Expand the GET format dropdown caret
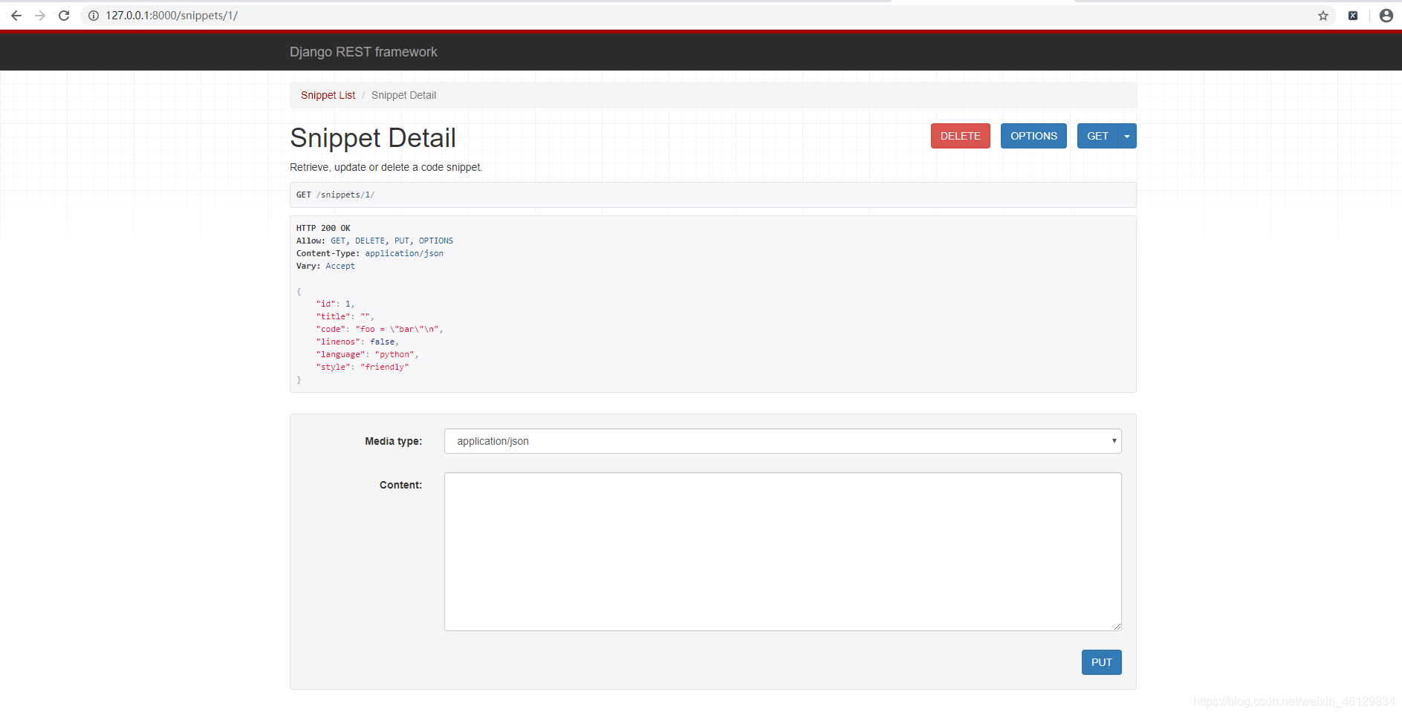 [x=1127, y=136]
